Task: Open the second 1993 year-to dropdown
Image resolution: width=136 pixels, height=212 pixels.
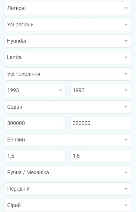Action: click(101, 90)
